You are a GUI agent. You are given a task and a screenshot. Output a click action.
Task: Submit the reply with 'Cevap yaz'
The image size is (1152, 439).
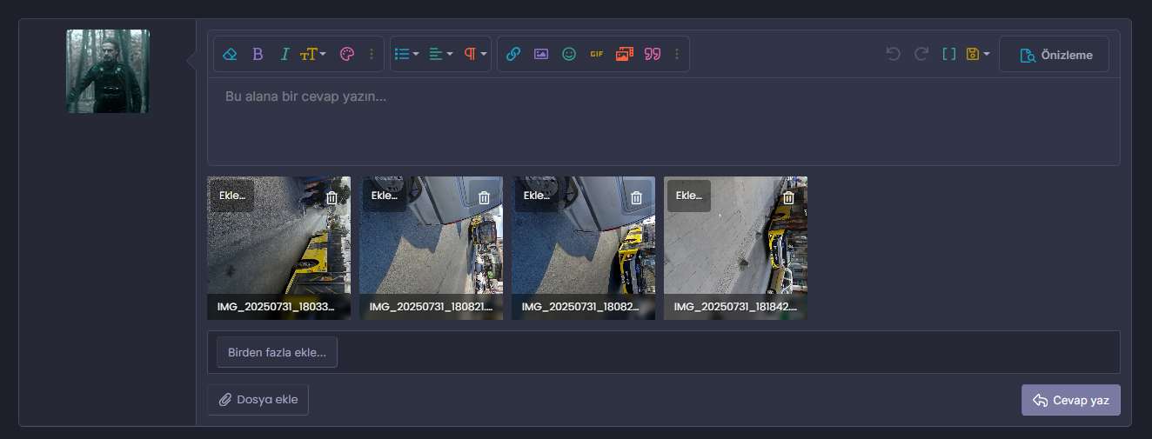click(1071, 400)
